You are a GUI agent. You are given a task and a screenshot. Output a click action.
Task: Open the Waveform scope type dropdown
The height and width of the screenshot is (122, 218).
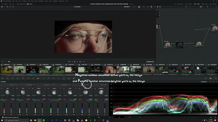204,82
